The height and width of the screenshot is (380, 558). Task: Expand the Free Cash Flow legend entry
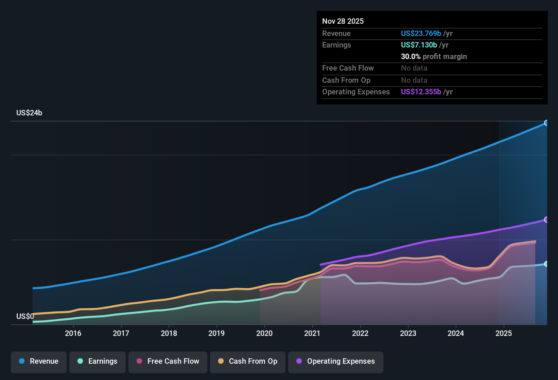coord(168,361)
